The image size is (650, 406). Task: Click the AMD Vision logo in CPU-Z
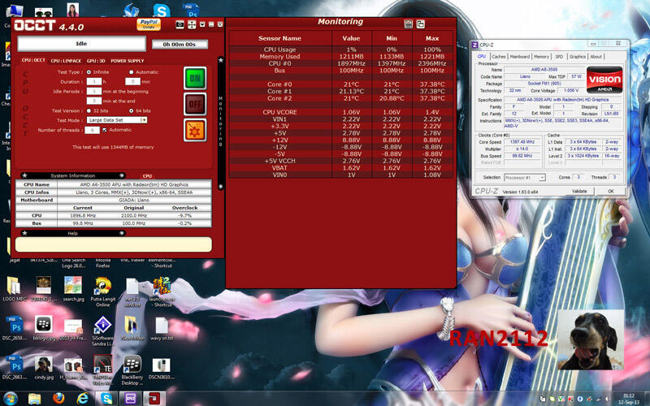[x=604, y=80]
